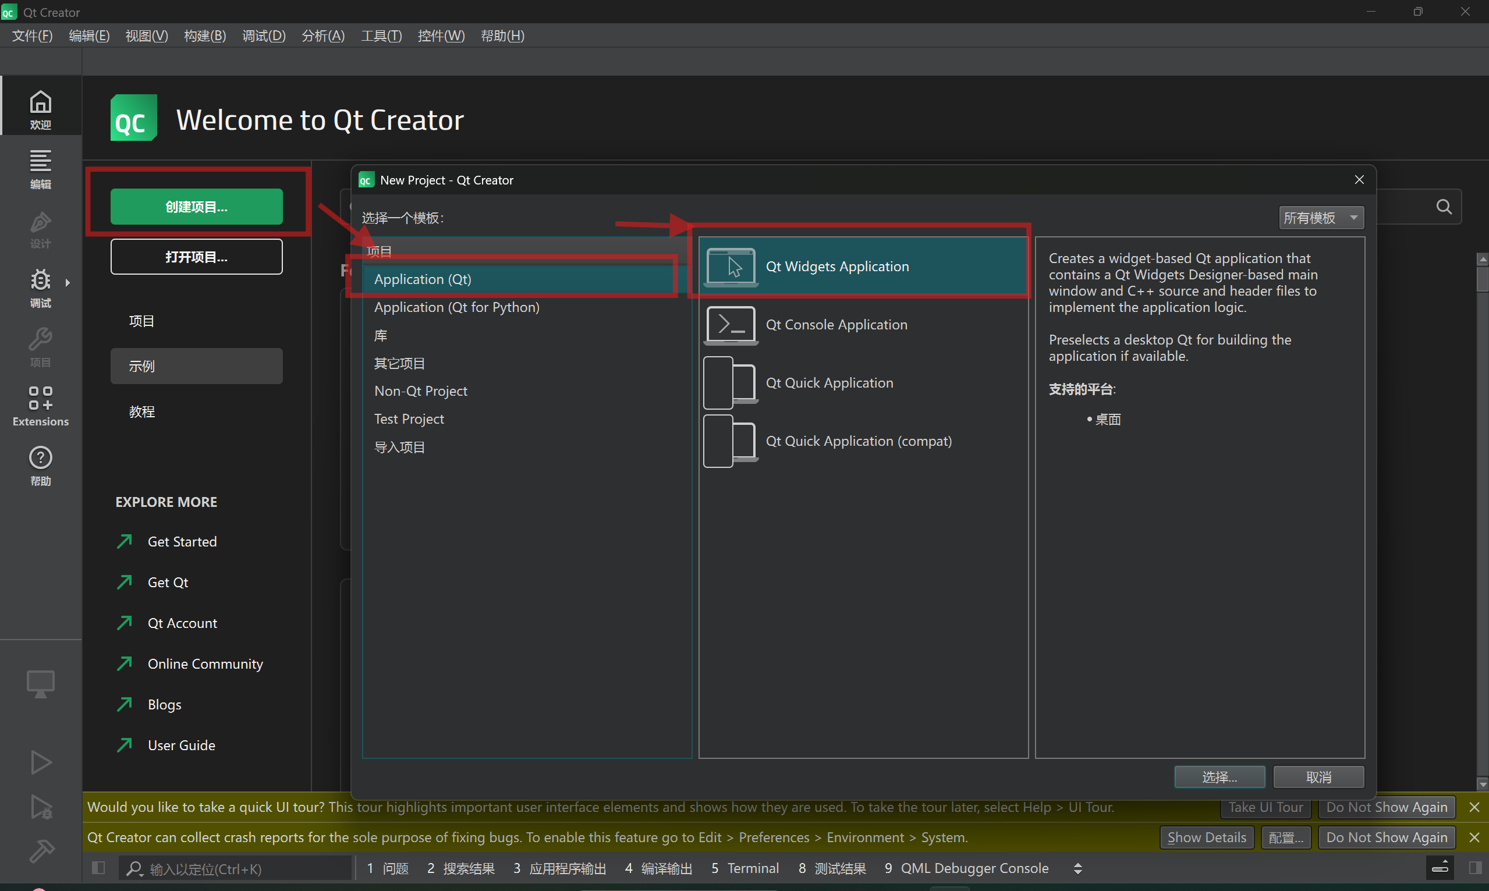The height and width of the screenshot is (891, 1489).
Task: Open the 5 Terminal output pane
Action: pyautogui.click(x=745, y=868)
